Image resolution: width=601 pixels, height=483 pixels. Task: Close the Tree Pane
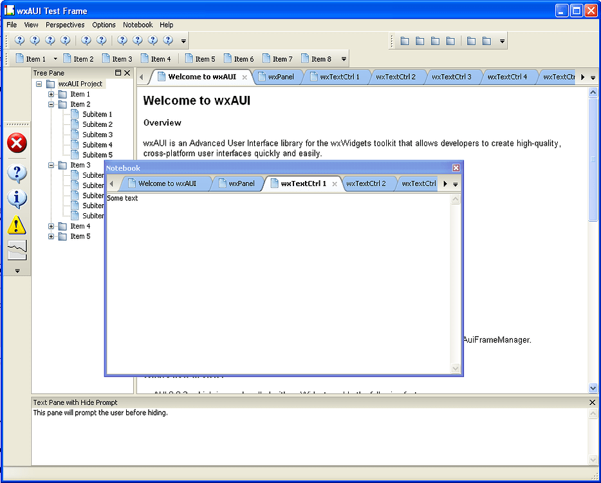[127, 73]
